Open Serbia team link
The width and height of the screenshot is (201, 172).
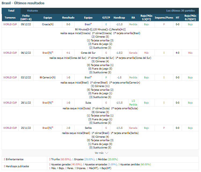88,128
